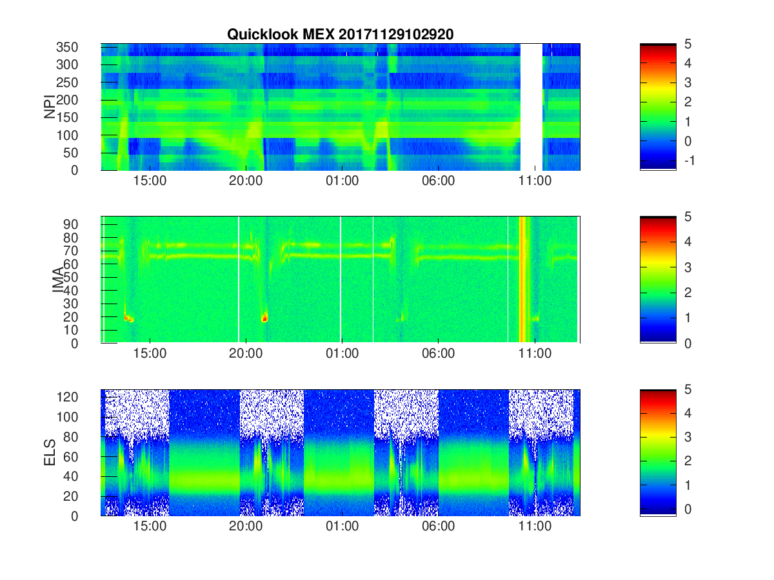
Task: Select the IMA y-axis label
Action: [59, 280]
